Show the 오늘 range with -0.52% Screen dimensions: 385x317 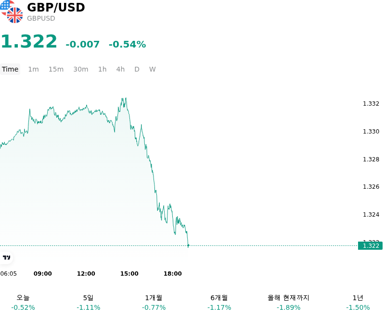(23, 302)
